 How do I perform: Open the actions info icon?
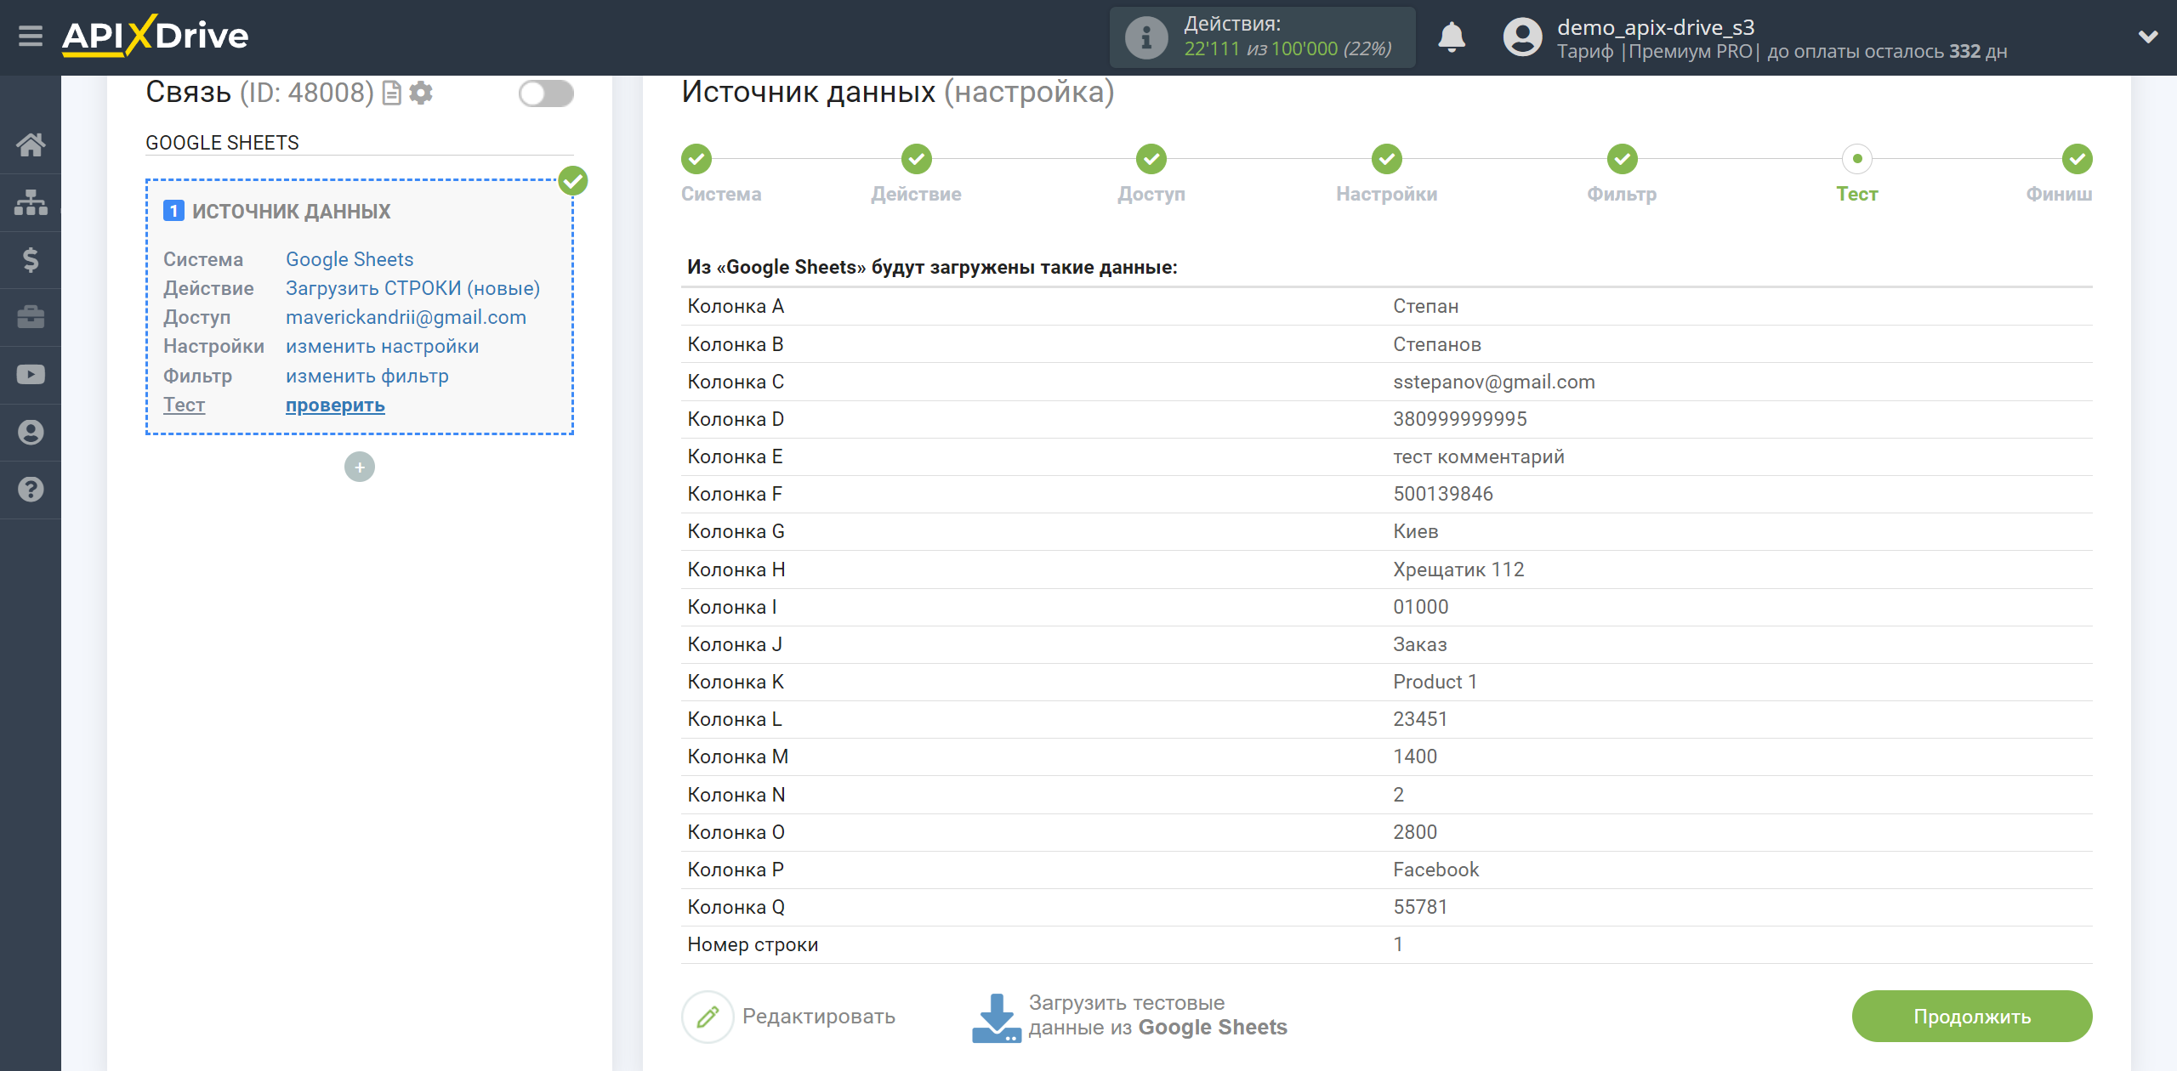(x=1146, y=37)
